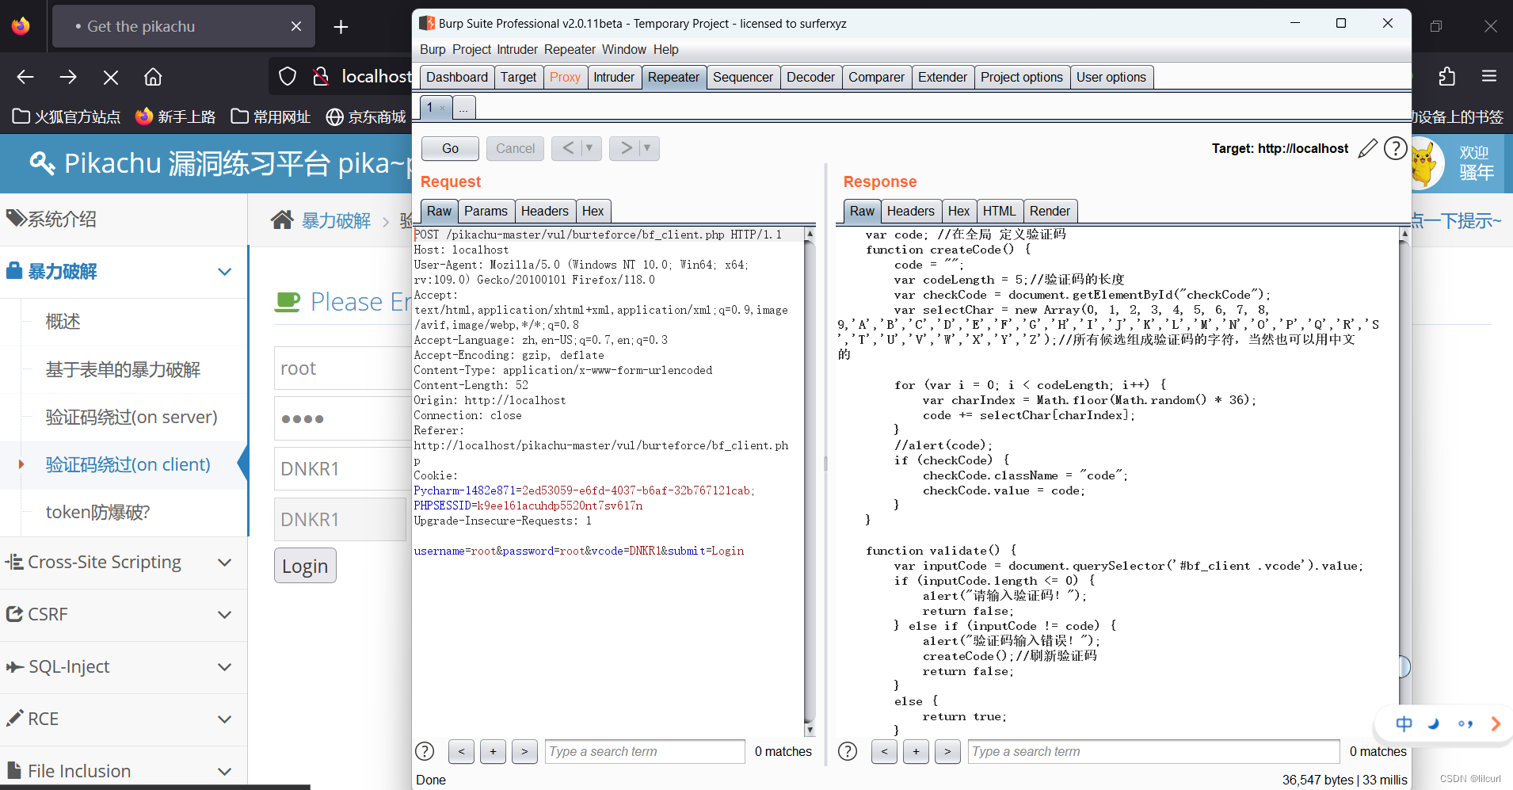The height and width of the screenshot is (790, 1513).
Task: Click plus button in response search bar
Action: (x=916, y=751)
